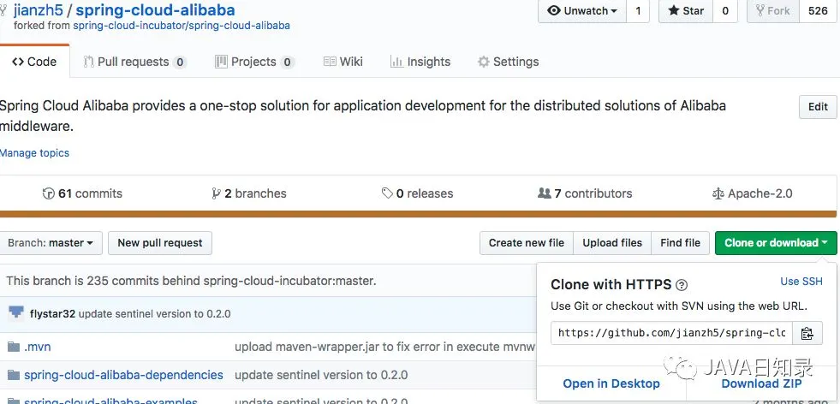Click the Manage topics link
Screen dimensions: 840x404
coord(34,152)
